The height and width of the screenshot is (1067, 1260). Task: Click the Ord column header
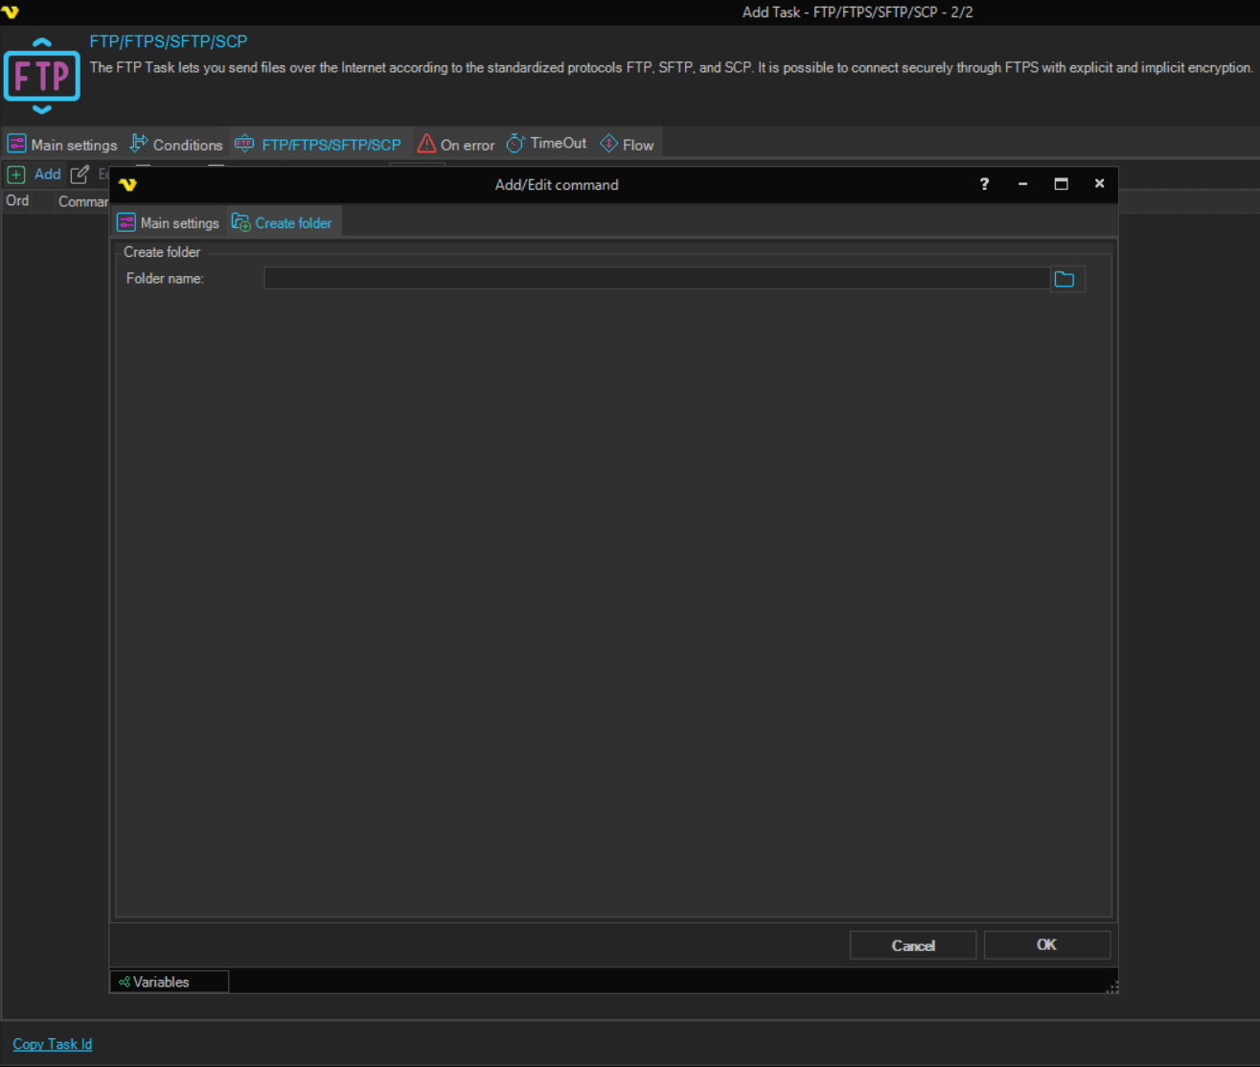click(x=17, y=201)
